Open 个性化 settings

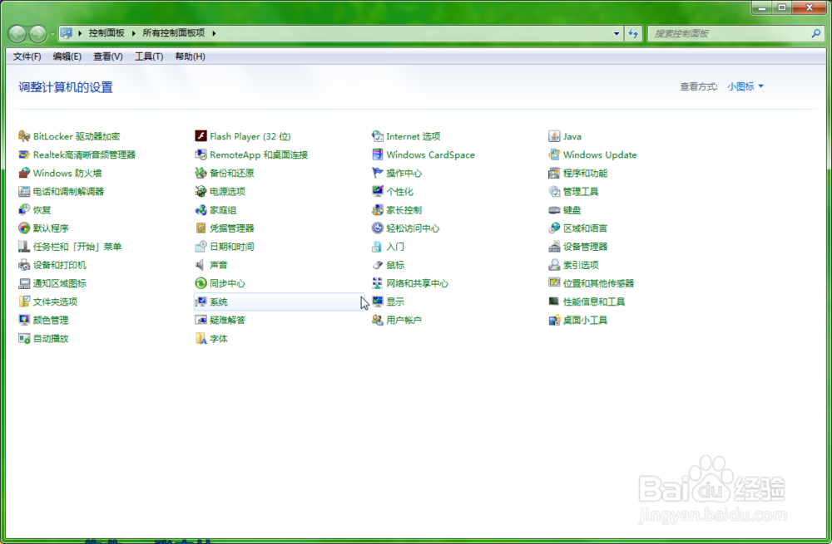[397, 191]
